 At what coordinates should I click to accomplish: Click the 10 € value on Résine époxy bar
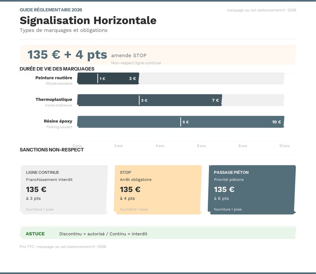(276, 122)
